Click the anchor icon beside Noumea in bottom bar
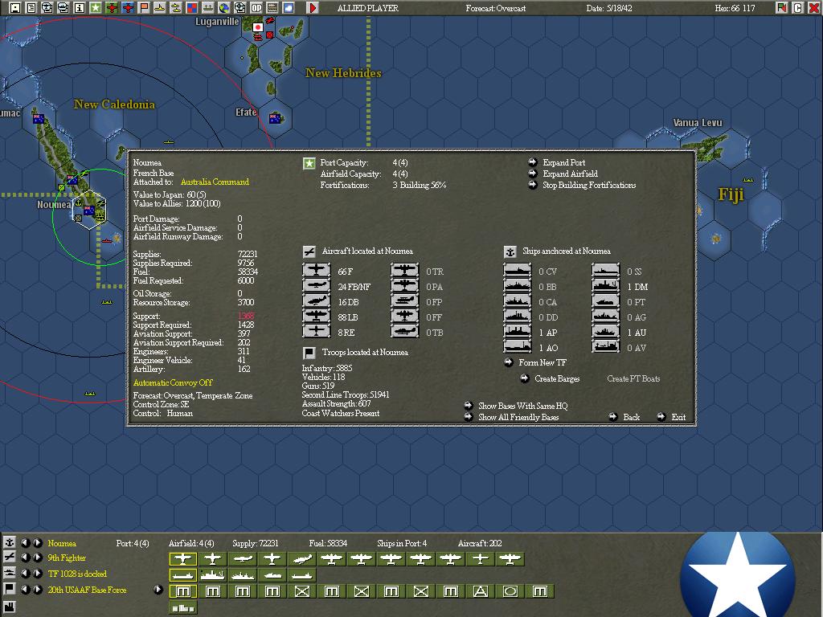 click(x=9, y=542)
